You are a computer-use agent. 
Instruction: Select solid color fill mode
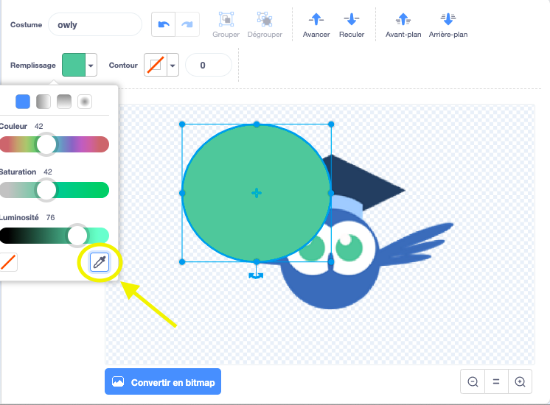(23, 102)
